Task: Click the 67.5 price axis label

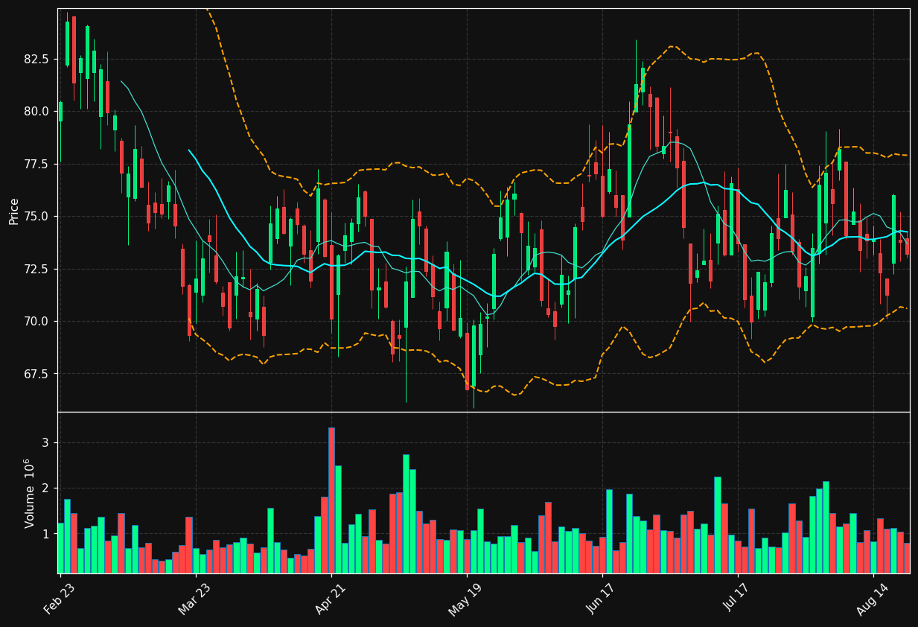Action: point(37,374)
